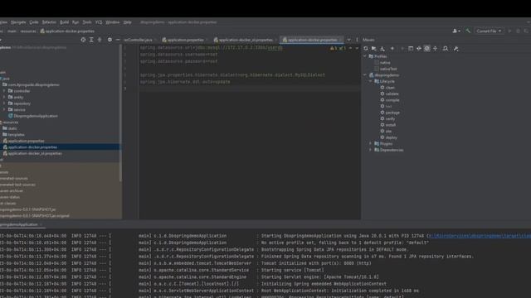Open the Refactor menu
Viewport: 531px width, 298px height.
49,22
